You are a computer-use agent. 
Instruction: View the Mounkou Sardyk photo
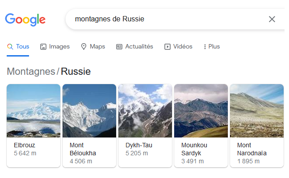pos(201,111)
